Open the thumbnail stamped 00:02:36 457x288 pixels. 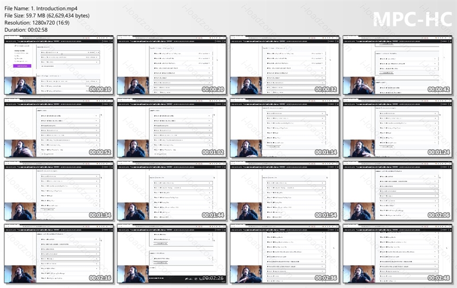click(284, 254)
